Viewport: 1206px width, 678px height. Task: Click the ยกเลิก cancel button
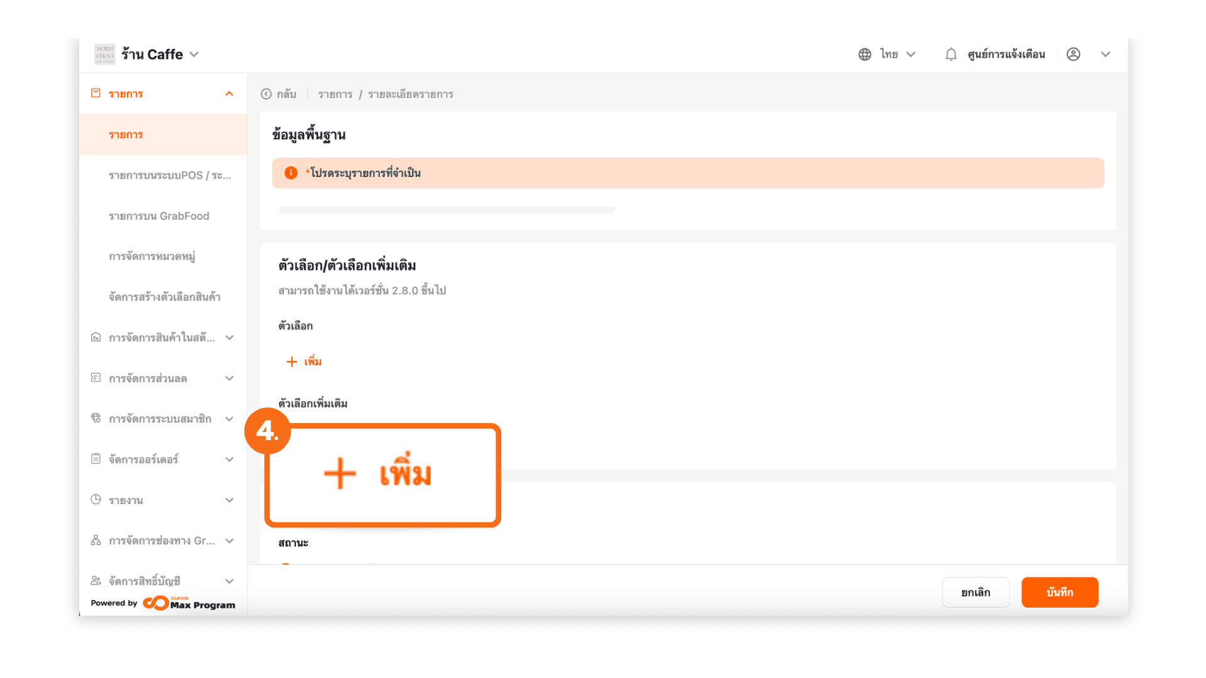[x=975, y=592]
